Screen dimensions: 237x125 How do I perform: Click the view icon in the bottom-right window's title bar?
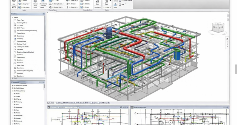pyautogui.click(x=132, y=107)
